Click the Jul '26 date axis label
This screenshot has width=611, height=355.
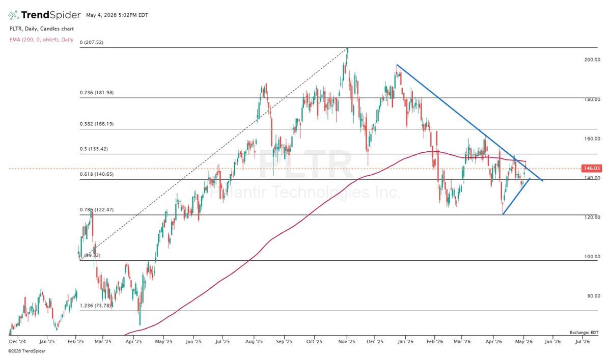click(582, 342)
